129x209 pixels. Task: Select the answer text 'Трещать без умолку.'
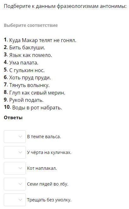(x=49, y=200)
